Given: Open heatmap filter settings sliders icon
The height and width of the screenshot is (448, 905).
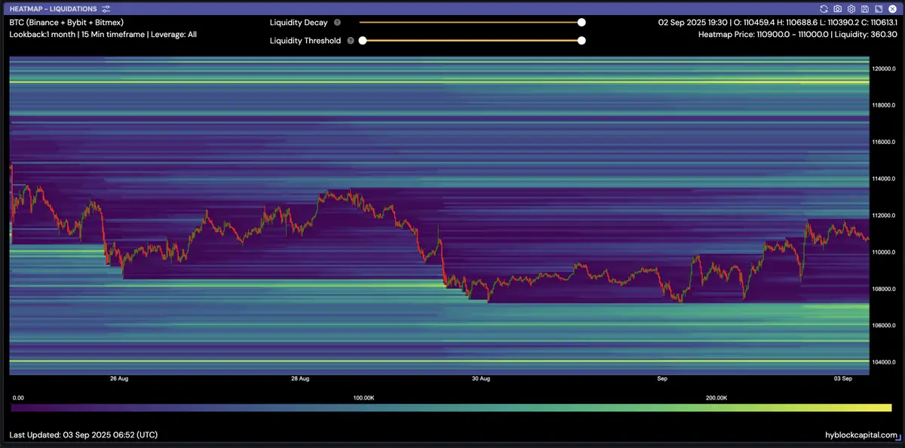Looking at the screenshot, I should [x=106, y=9].
